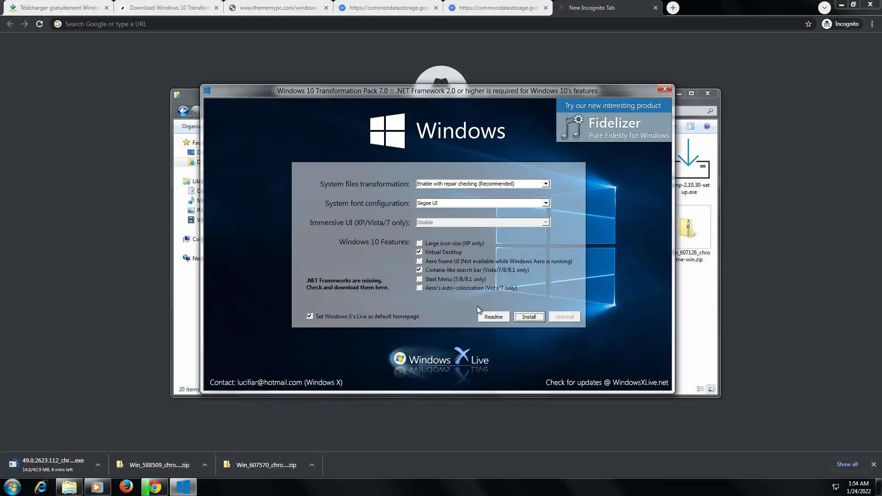882x496 pixels.
Task: Uncheck Set Windows X's Live as default homepage
Action: [x=310, y=316]
